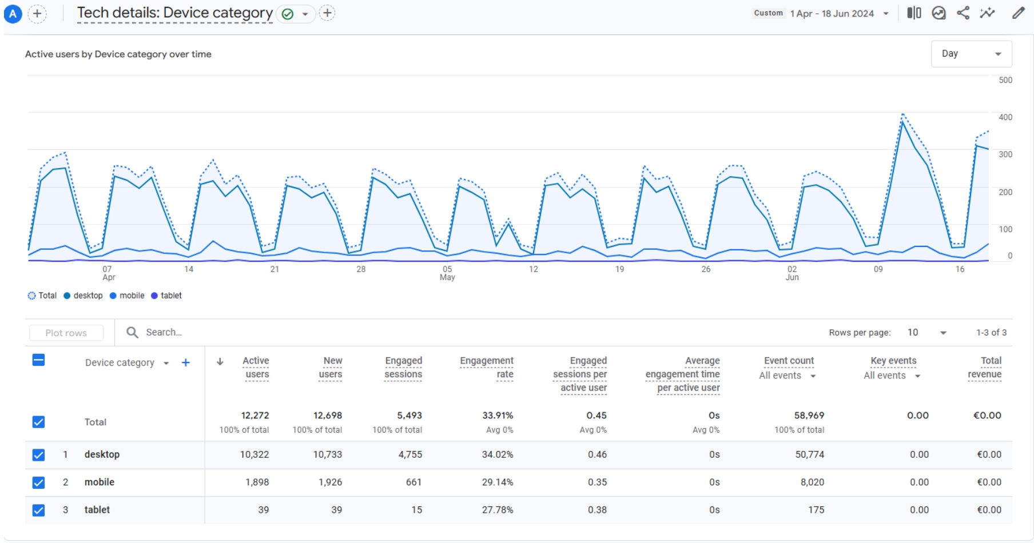Open the All events dropdown under Event count
Viewport: 1034px width, 543px height.
[x=787, y=376]
